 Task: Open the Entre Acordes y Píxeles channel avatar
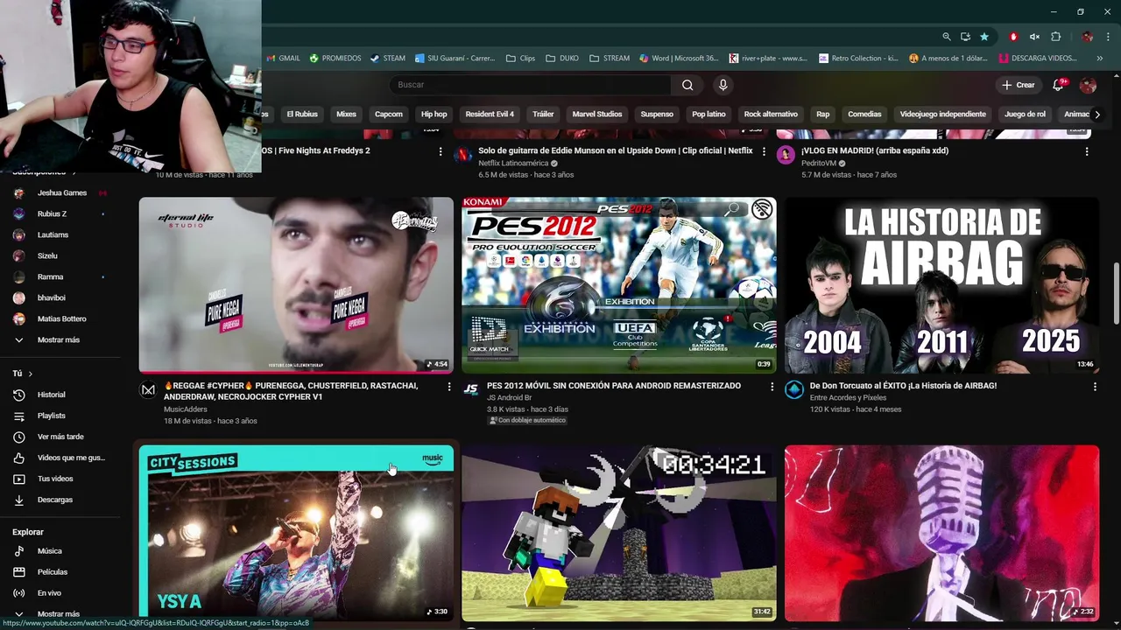794,390
